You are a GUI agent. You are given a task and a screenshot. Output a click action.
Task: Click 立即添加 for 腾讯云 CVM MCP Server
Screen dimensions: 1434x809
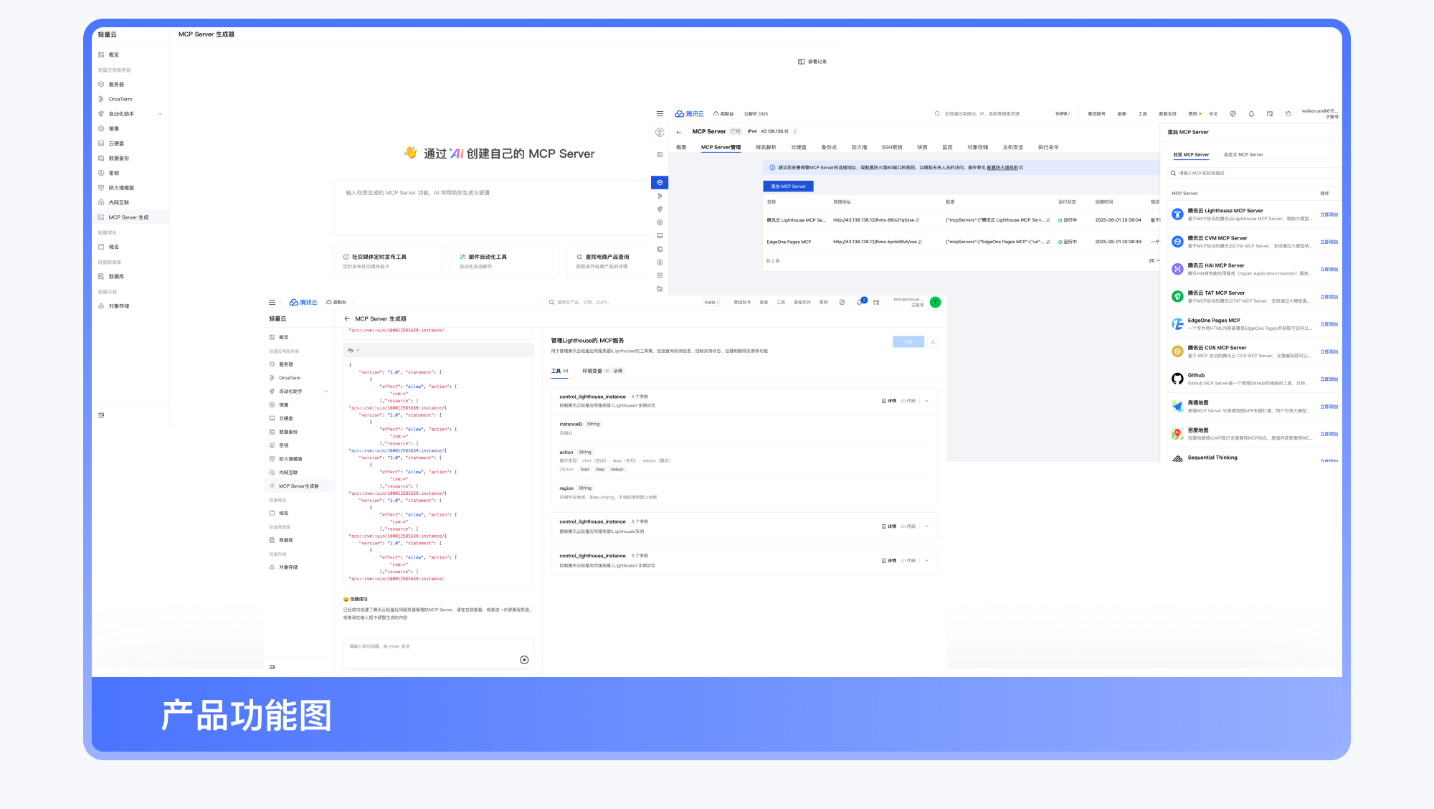pyautogui.click(x=1329, y=242)
